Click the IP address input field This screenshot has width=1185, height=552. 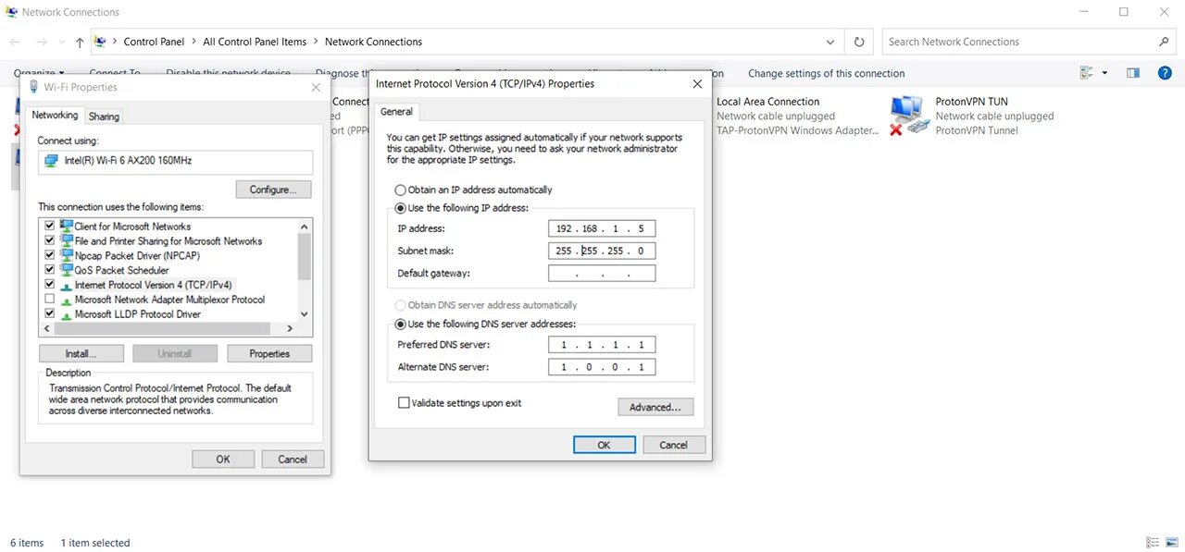602,228
